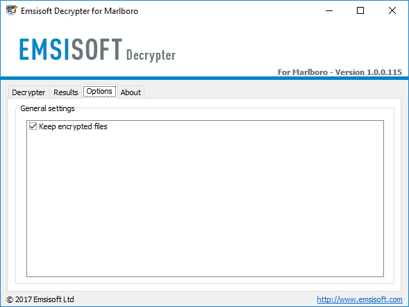Click the 'Emsisoft Decrypter for Marlboro' window title

pos(79,11)
